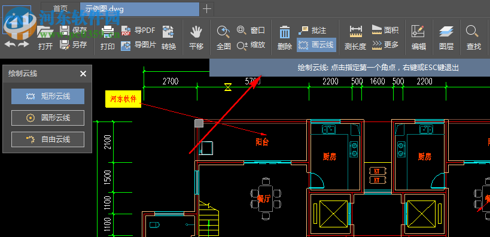Click the redo arrow
The height and width of the screenshot is (237, 490).
[23, 44]
